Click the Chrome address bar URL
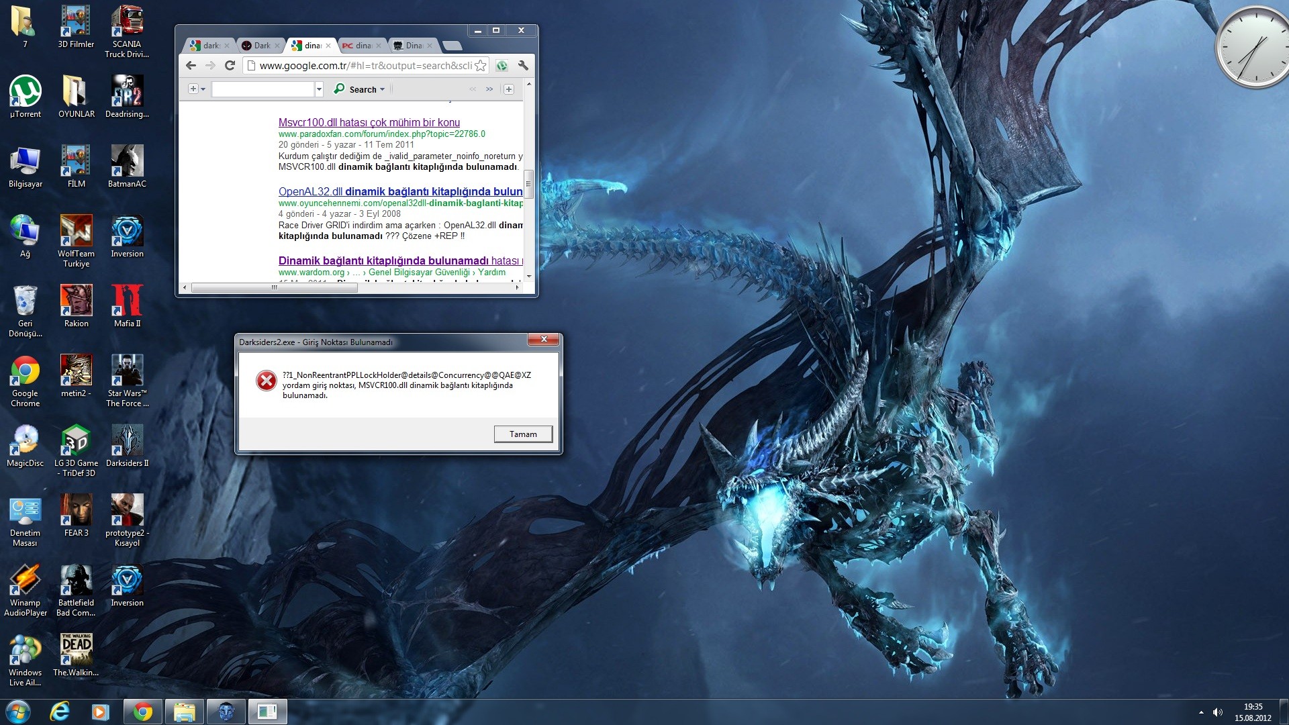1289x725 pixels. pyautogui.click(x=365, y=65)
